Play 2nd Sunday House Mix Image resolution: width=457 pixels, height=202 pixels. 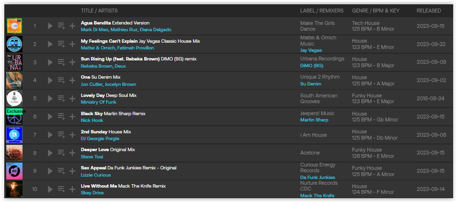(x=50, y=135)
